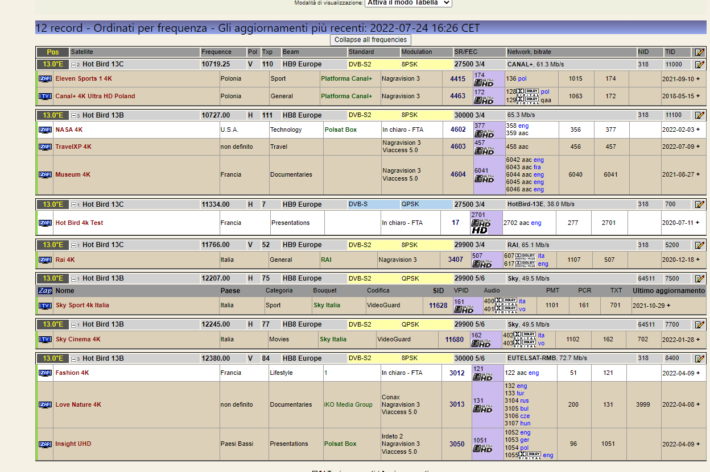Collapse the 12207.00 Hot Bird 13B frequency group

pos(74,279)
